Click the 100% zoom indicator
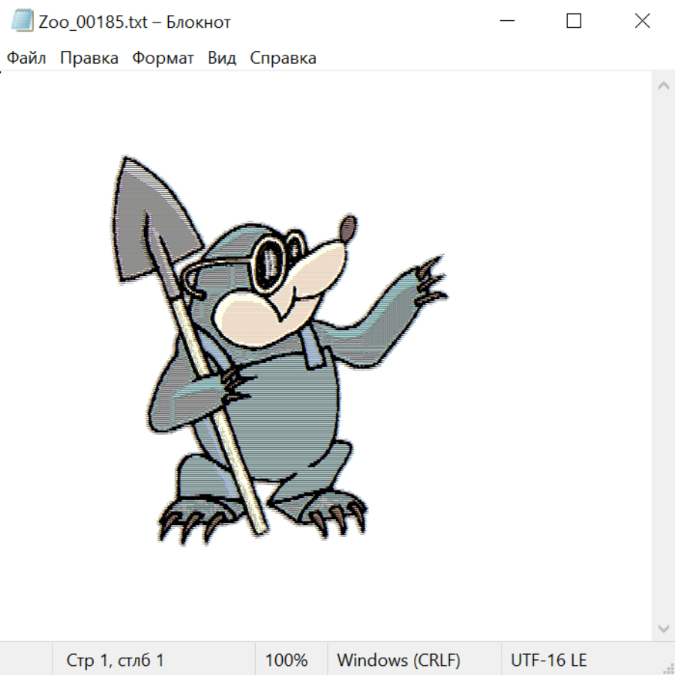The width and height of the screenshot is (675, 675). 286,660
